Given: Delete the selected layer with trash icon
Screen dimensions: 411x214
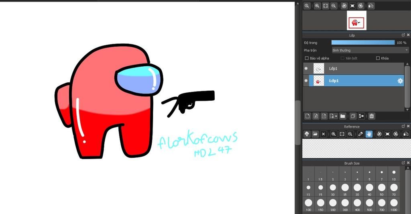Looking at the screenshot, I should point(371,116).
